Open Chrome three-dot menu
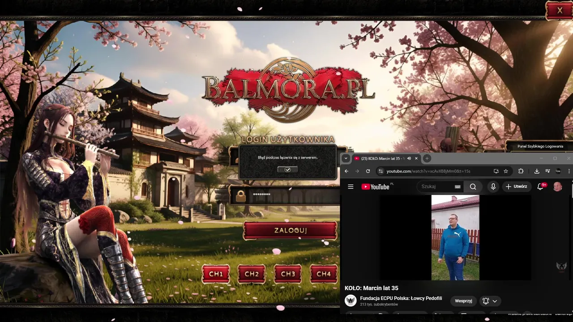Screen dimensions: 573x322 click(x=569, y=171)
